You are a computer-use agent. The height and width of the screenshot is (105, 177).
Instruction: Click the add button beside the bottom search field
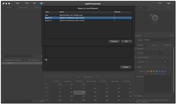coord(42,101)
